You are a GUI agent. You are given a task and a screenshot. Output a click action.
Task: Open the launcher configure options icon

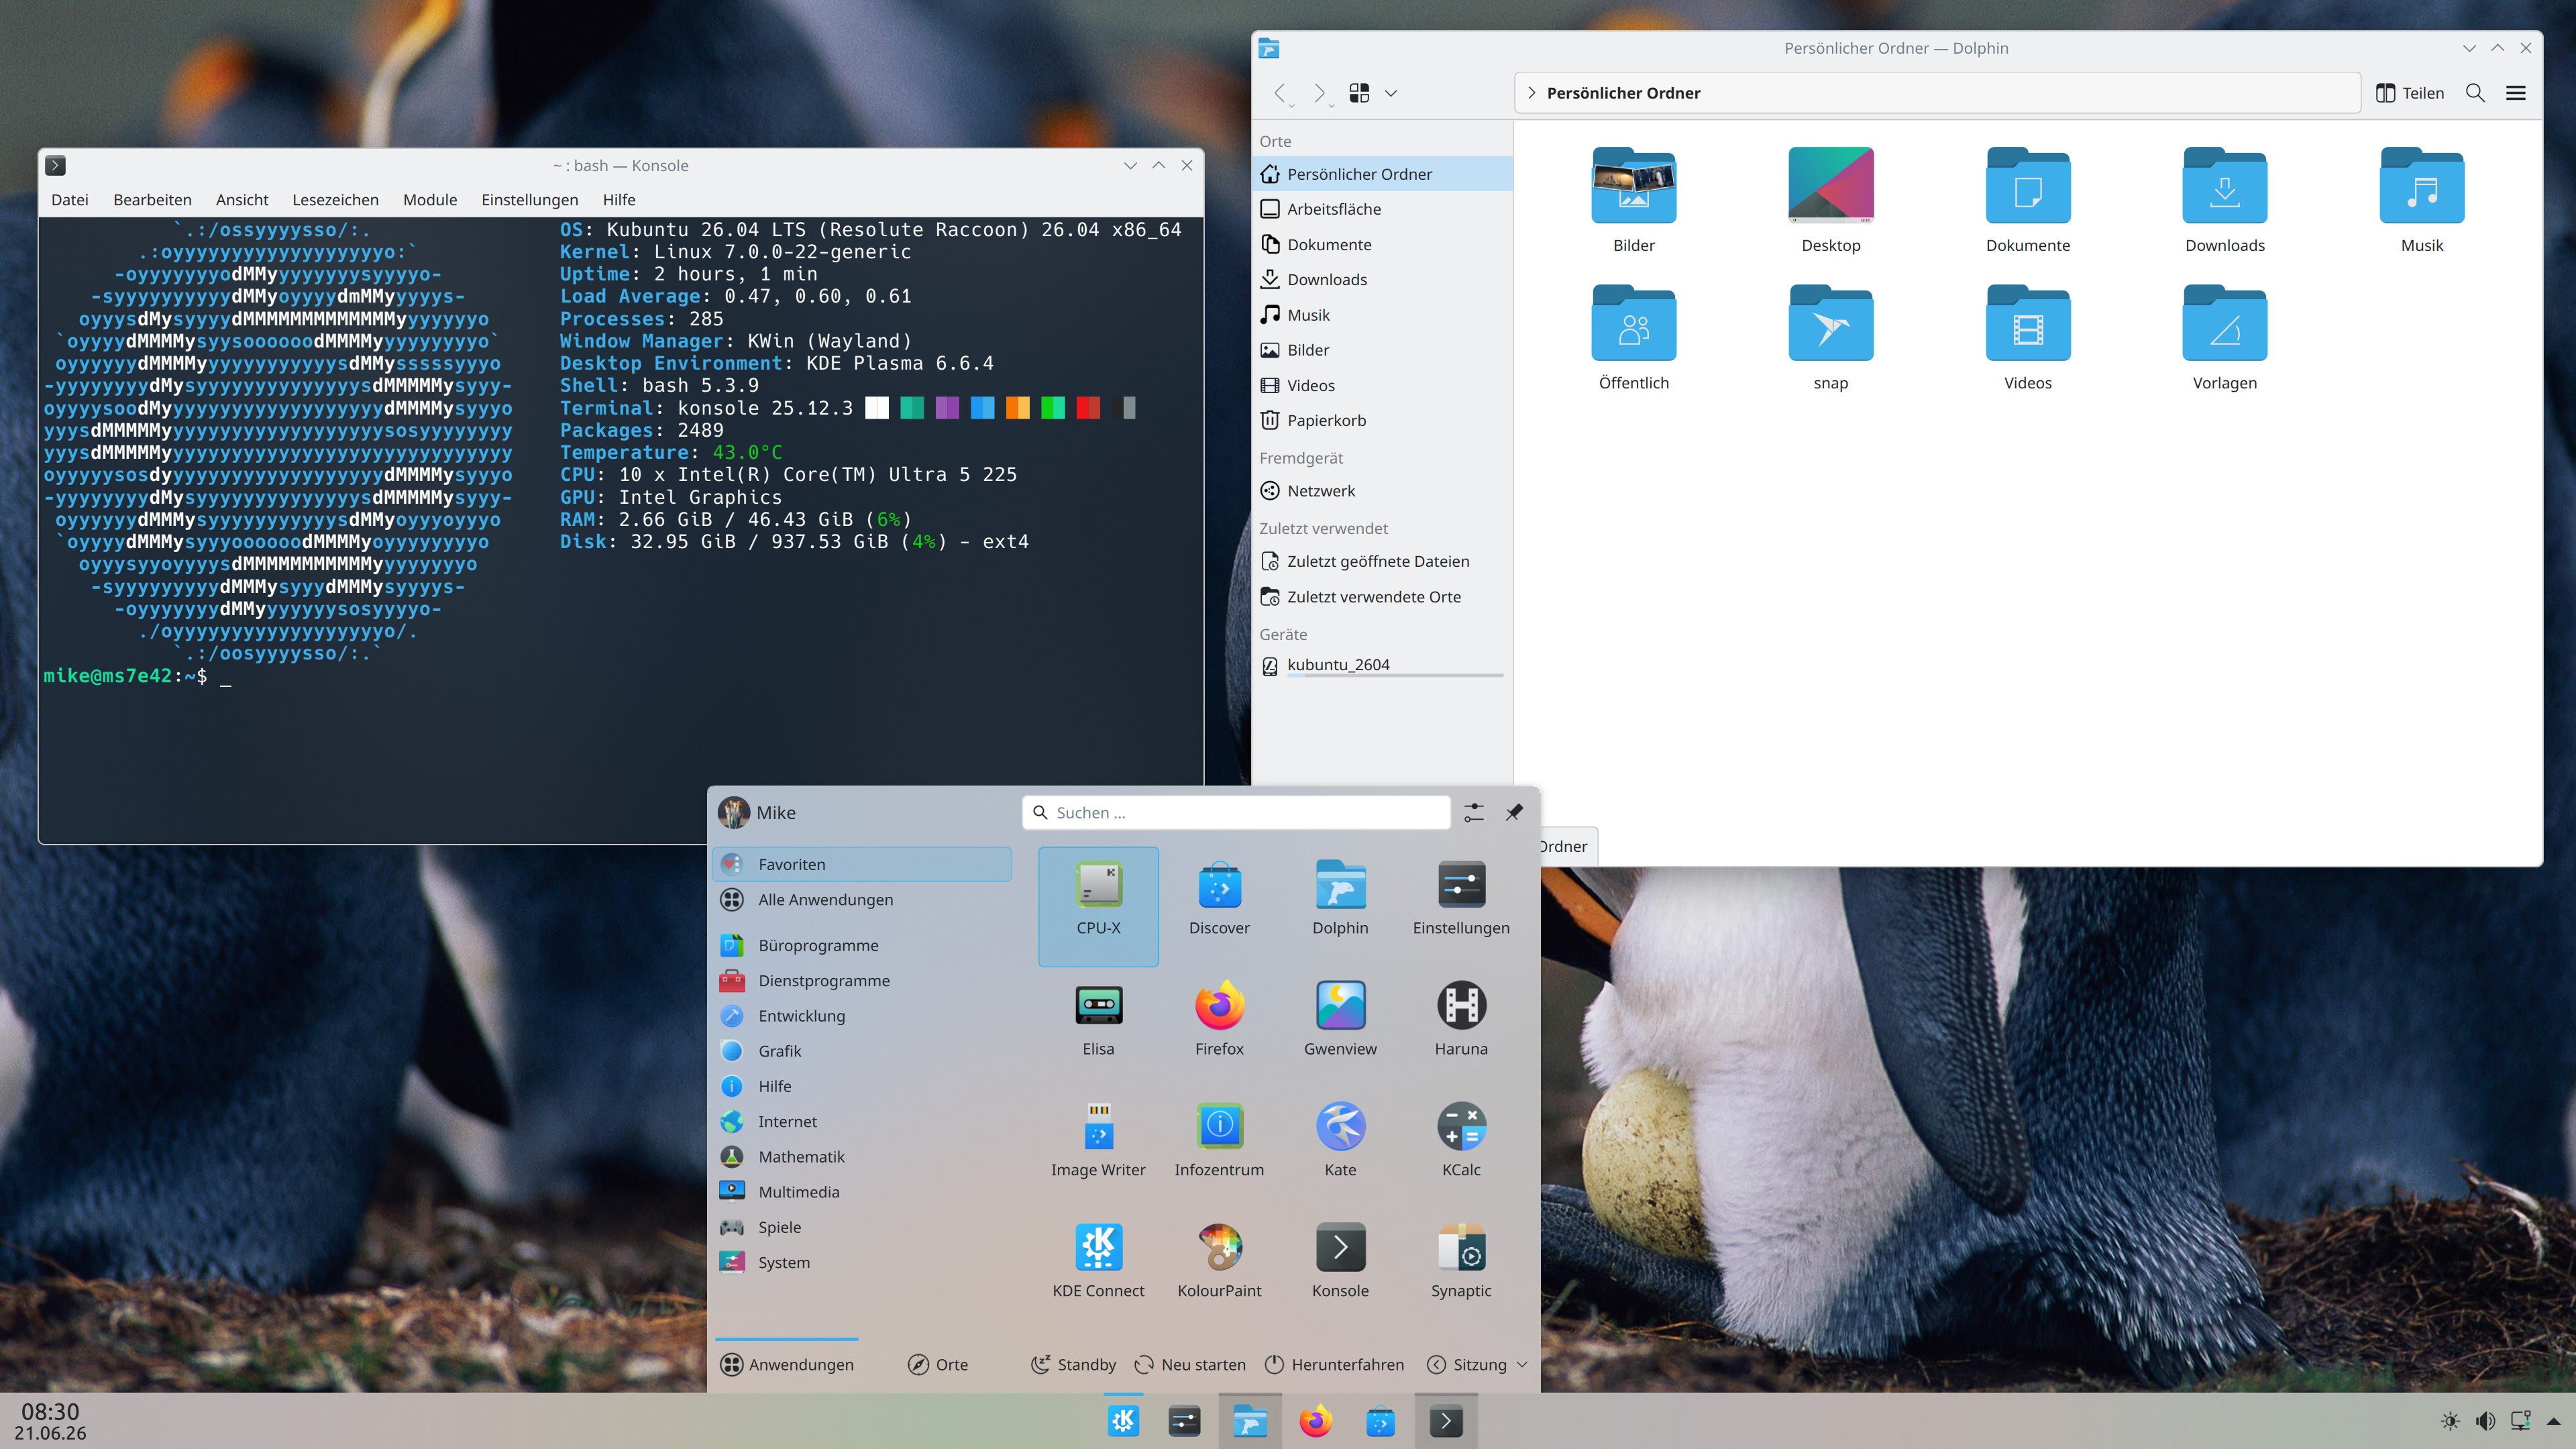click(1474, 812)
